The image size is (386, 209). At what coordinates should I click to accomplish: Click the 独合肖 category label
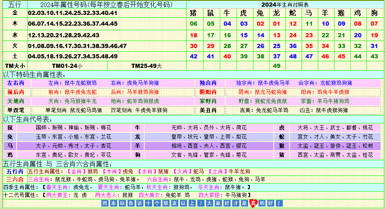pos(208,83)
